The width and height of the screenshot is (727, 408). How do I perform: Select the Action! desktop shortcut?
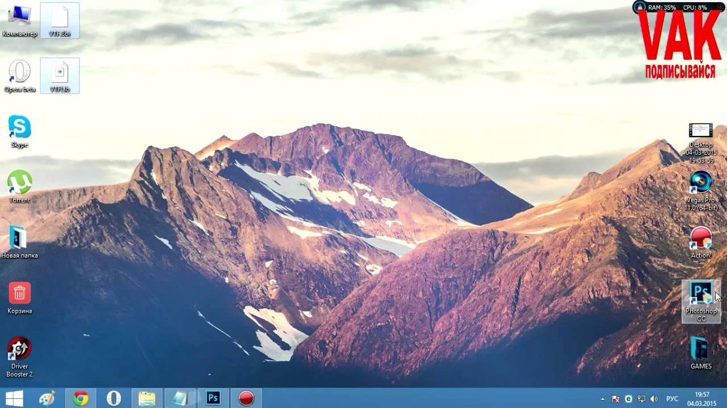(701, 243)
